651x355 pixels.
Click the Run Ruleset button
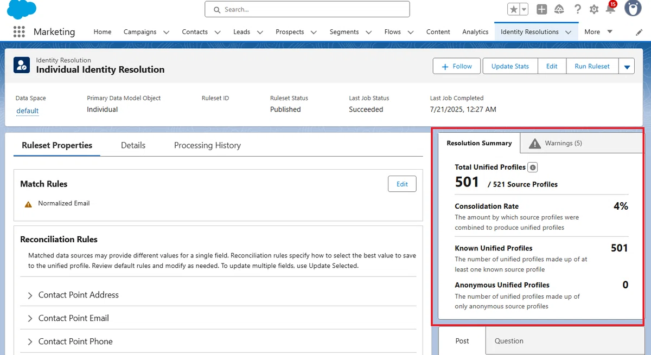tap(592, 66)
